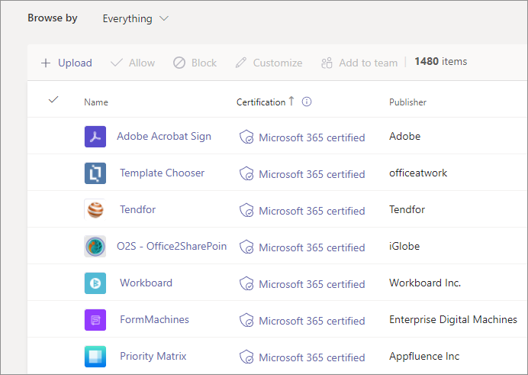Open the Priority Matrix app link
The image size is (528, 375).
click(x=153, y=357)
